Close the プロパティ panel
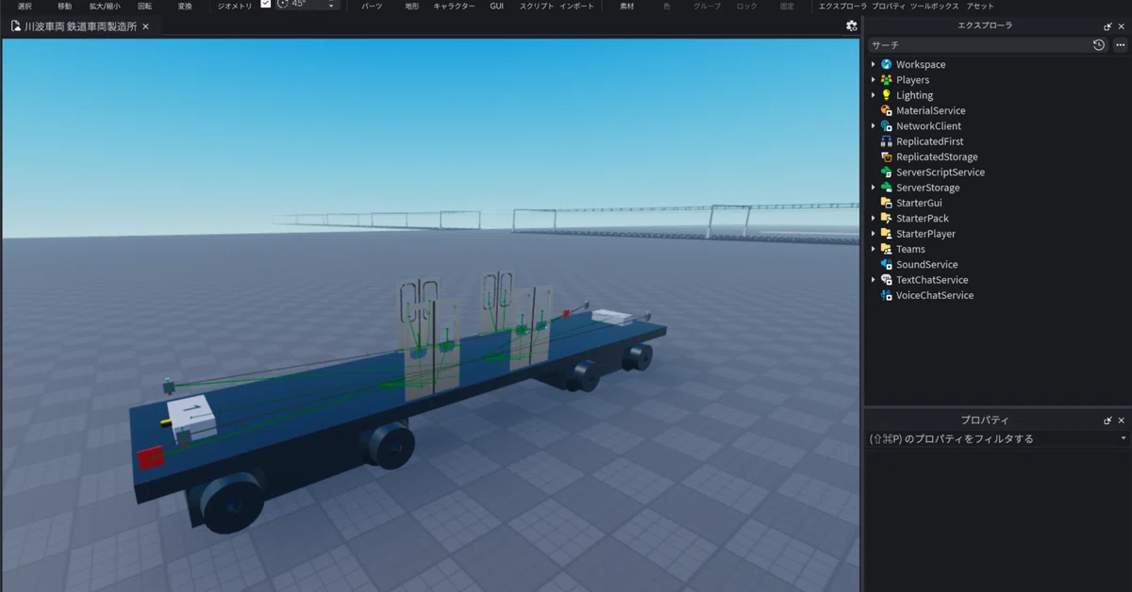This screenshot has height=592, width=1132. 1121,420
